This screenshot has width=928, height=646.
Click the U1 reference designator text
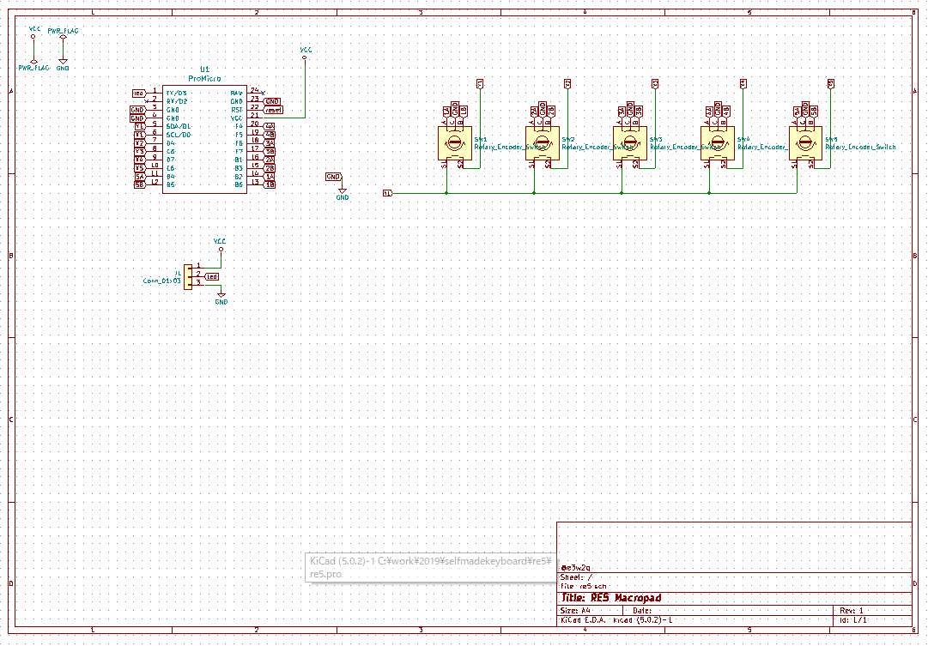[205, 69]
